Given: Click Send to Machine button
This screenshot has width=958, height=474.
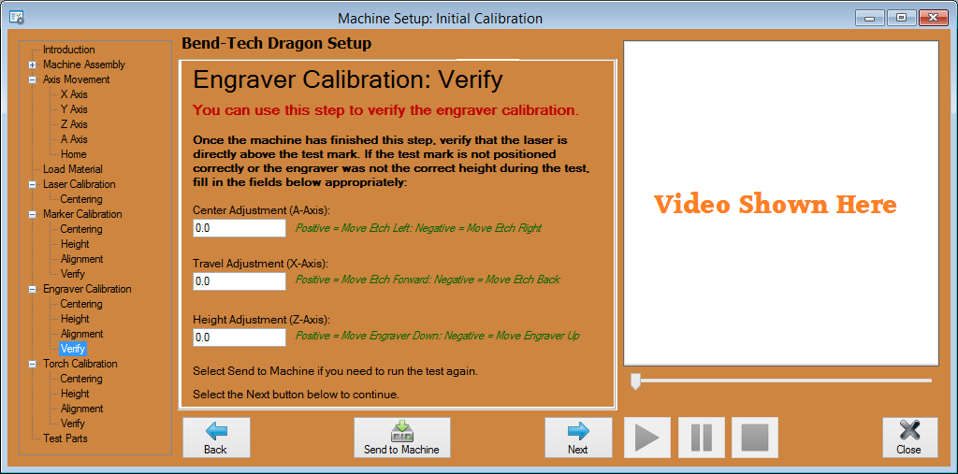Looking at the screenshot, I should click(x=402, y=438).
